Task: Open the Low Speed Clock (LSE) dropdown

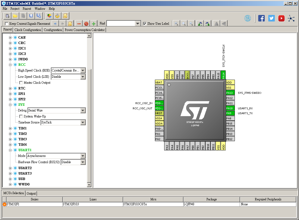Action: (x=83, y=77)
